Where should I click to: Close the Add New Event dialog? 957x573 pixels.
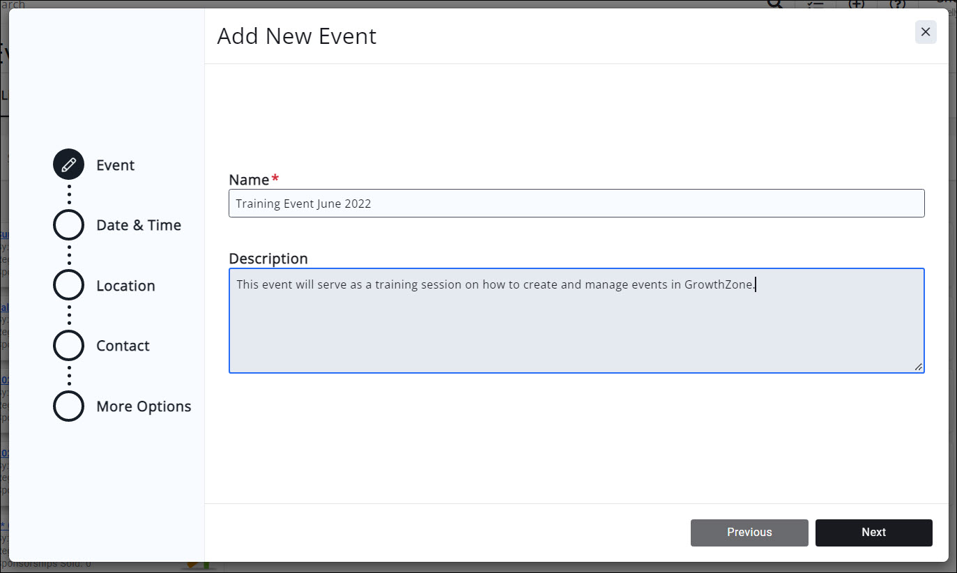click(x=925, y=32)
